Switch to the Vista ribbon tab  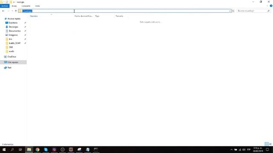(38, 6)
